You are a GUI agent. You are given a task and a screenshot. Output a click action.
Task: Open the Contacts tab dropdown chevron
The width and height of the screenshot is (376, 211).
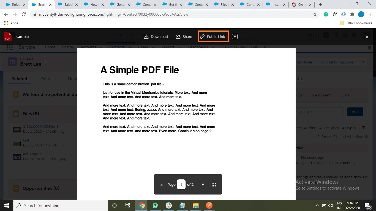point(130,47)
